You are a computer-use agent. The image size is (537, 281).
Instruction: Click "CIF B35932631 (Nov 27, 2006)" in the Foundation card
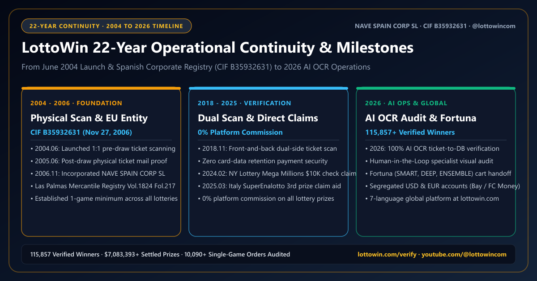[81, 132]
